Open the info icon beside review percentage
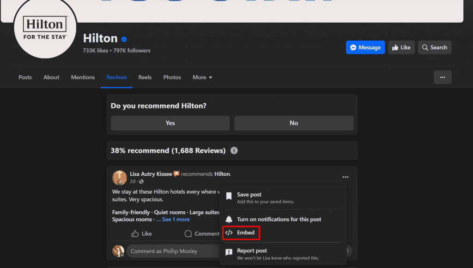This screenshot has height=268, width=473. [x=234, y=150]
